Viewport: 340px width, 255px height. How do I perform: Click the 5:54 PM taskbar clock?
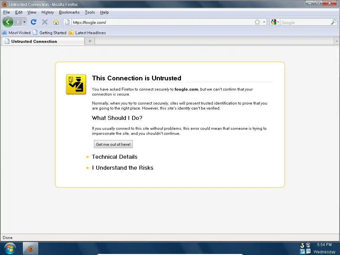pos(324,245)
